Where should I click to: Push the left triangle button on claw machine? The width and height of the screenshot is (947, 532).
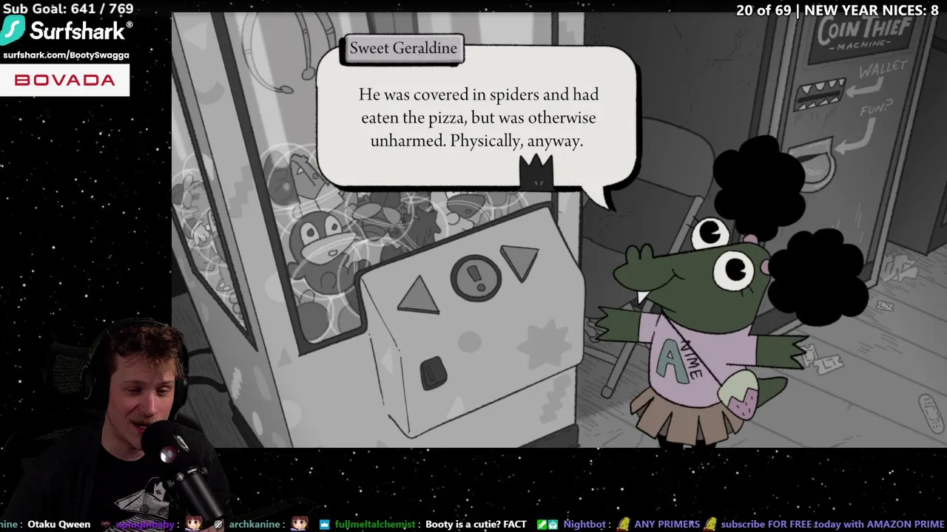coord(419,296)
